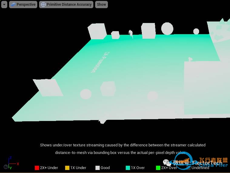Screen dimensions: 230x173
Task: Select the faceted cube in the foreground center
Action: (x=108, y=88)
